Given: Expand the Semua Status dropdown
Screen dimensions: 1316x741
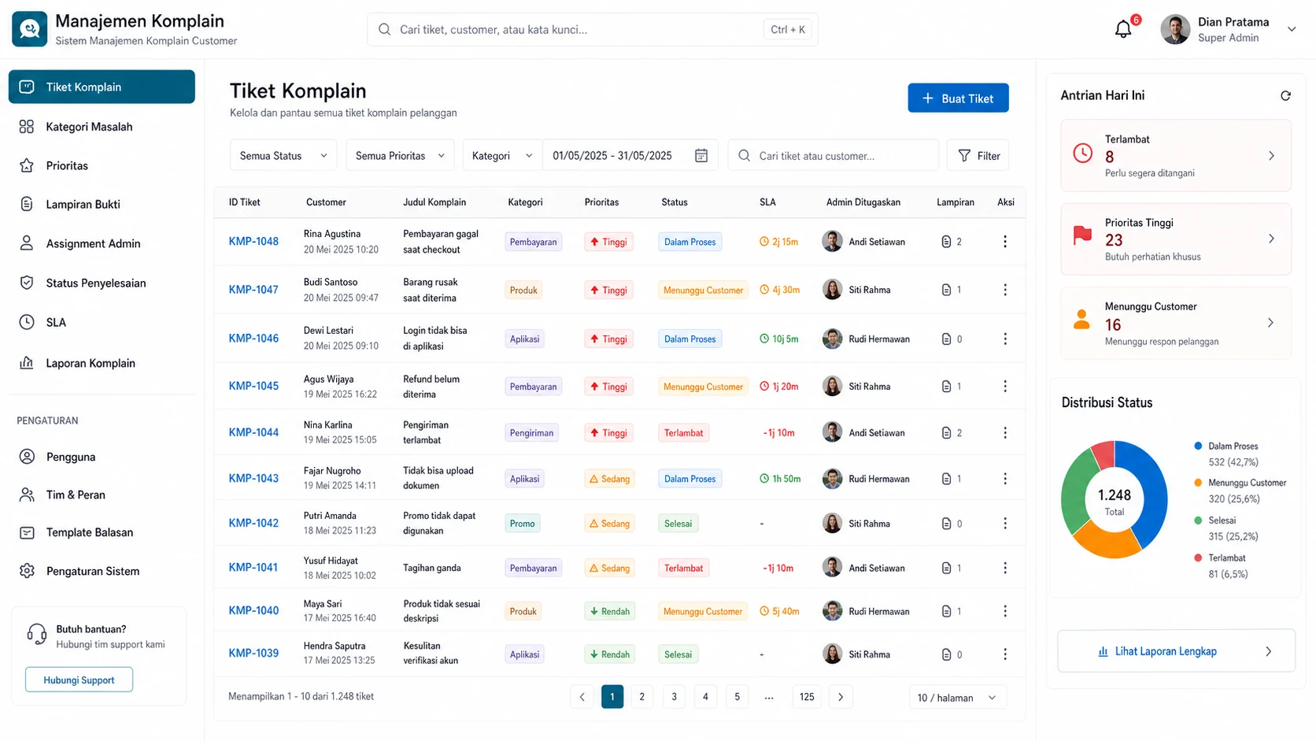Looking at the screenshot, I should click(283, 156).
